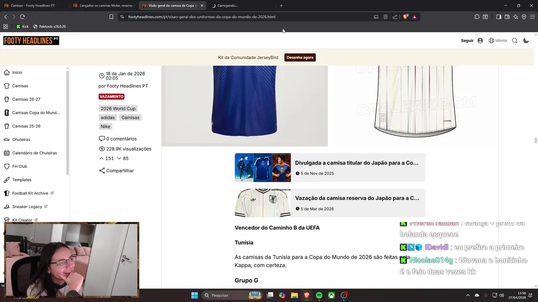Click the taskbar Pesquisar search box
Viewport: 538px width, 302px height.
(232, 295)
